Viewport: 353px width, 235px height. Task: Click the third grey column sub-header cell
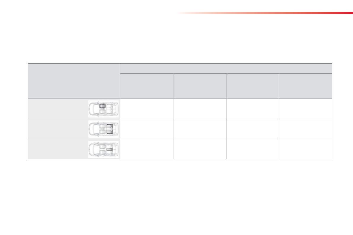(x=252, y=86)
